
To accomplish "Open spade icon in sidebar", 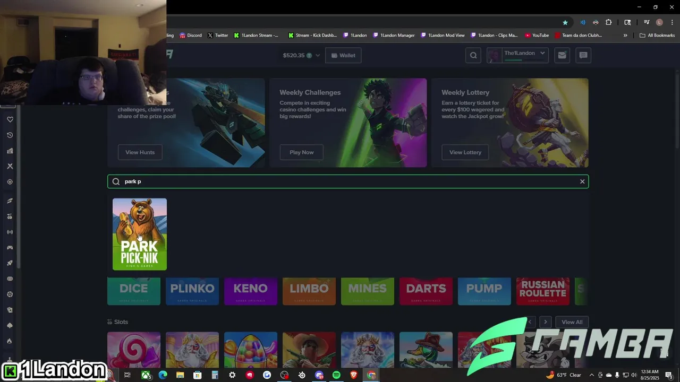I will tap(10, 325).
